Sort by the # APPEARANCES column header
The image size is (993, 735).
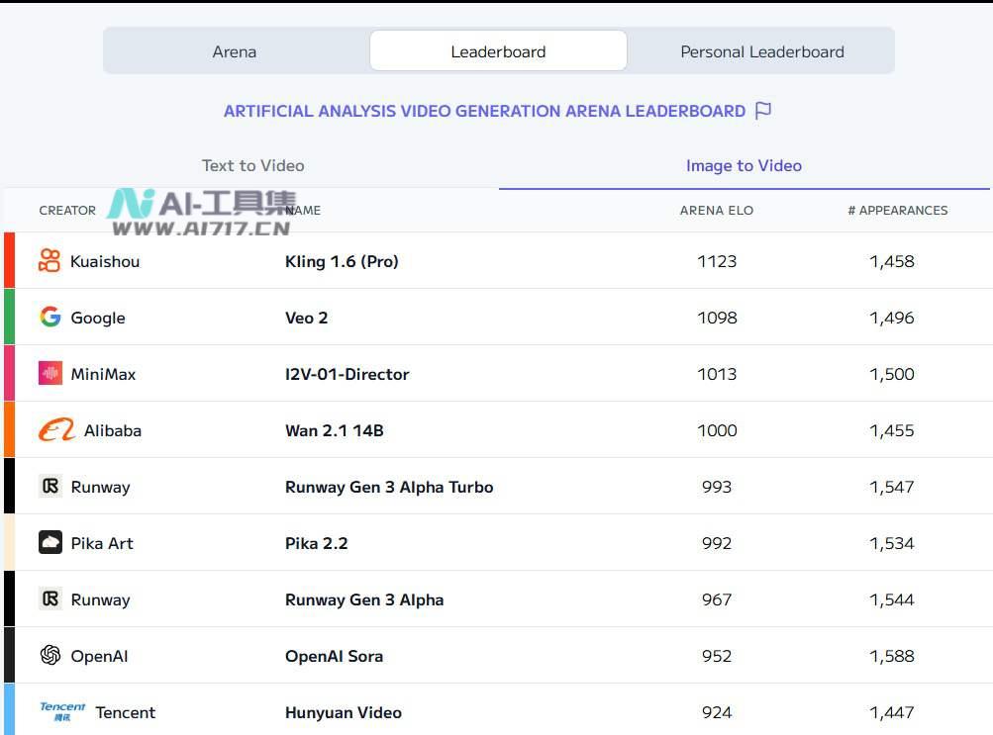tap(897, 210)
